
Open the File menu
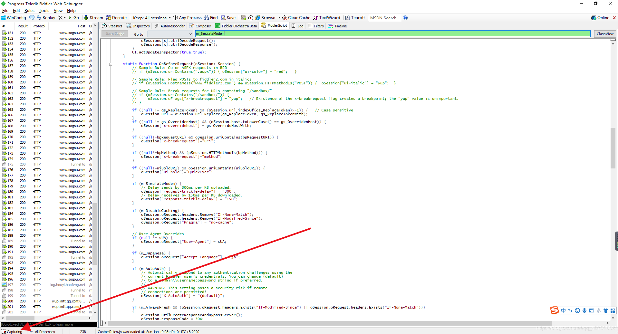[5, 11]
